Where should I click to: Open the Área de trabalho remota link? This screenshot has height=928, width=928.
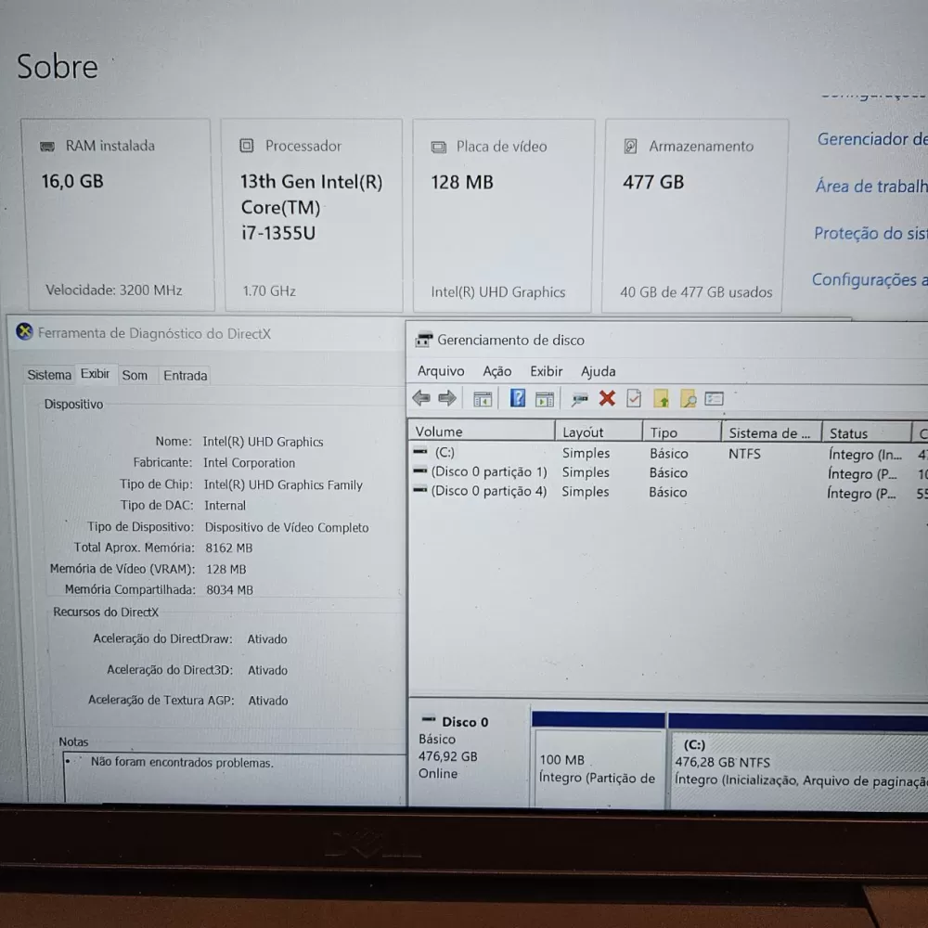pyautogui.click(x=871, y=186)
